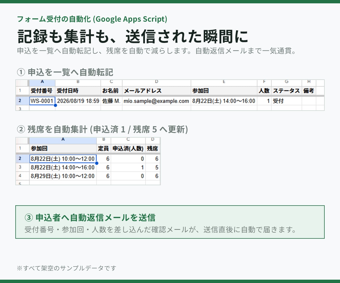Click the footnote ※すべて架空のサンプルデータです
This screenshot has height=283, width=340.
(x=67, y=268)
